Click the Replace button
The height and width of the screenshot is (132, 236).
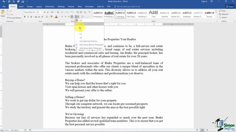click(224, 14)
